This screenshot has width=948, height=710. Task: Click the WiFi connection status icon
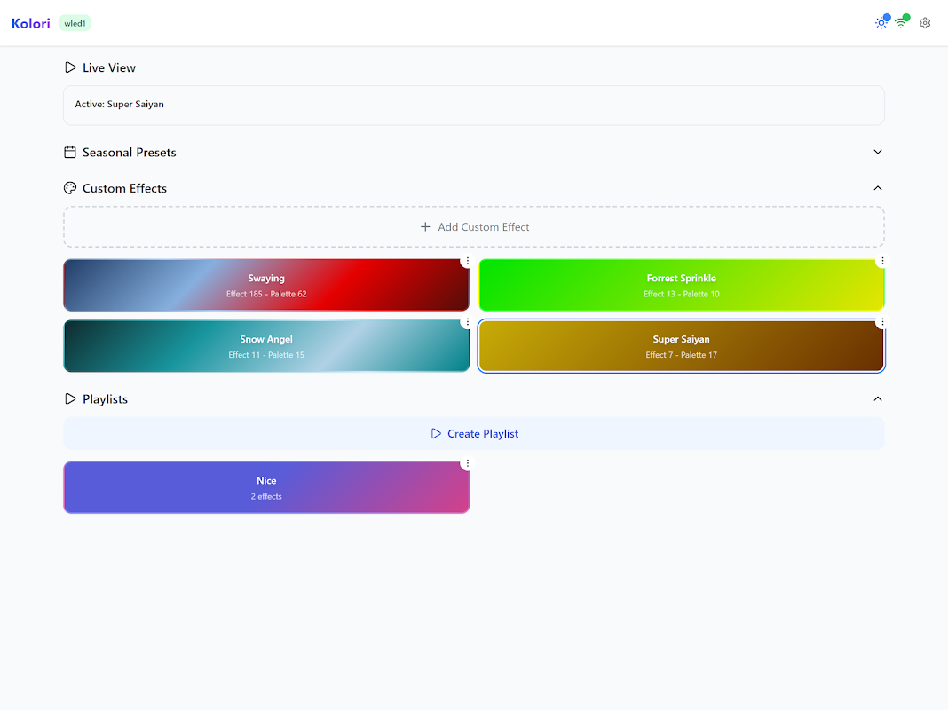(901, 23)
